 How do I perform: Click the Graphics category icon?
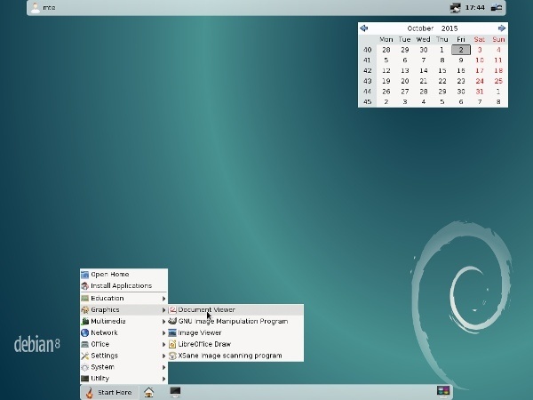tap(85, 310)
